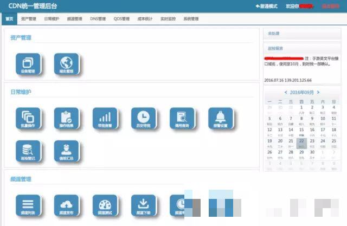Click the 日常维护 section heading
The image size is (347, 226).
(21, 92)
